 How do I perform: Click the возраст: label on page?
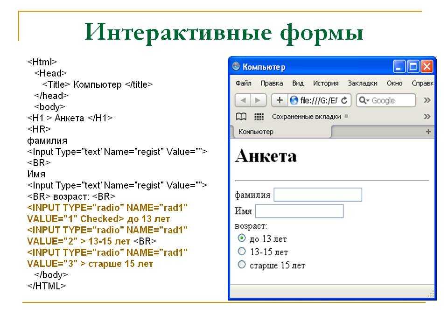click(251, 226)
